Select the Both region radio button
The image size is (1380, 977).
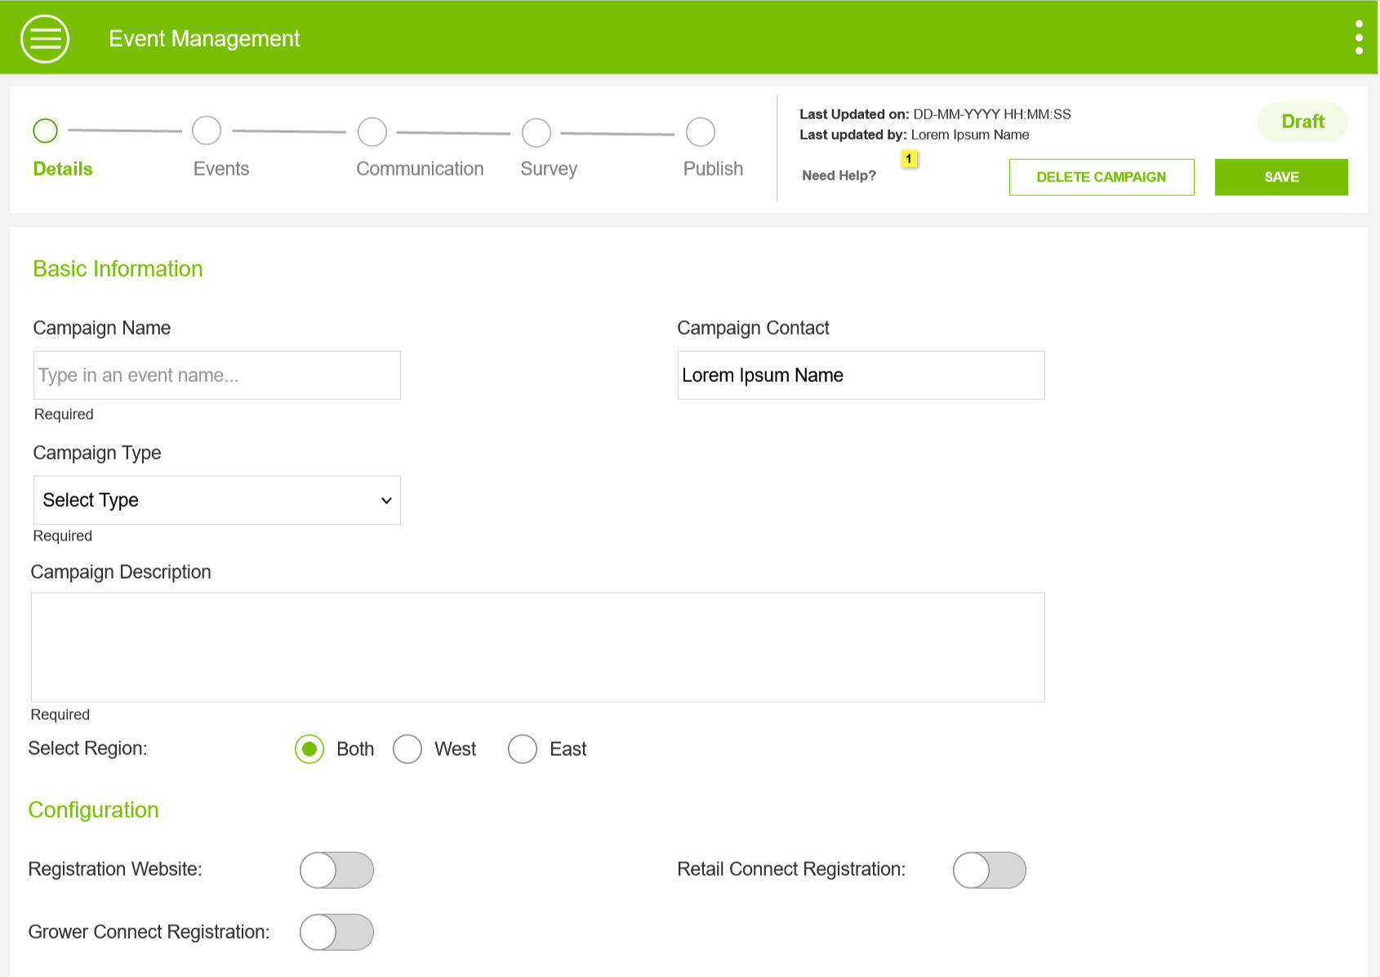[309, 749]
